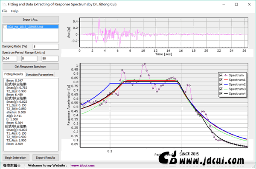
Task: Click the 'Damping Ratio (%)' label
Action: click(15, 46)
